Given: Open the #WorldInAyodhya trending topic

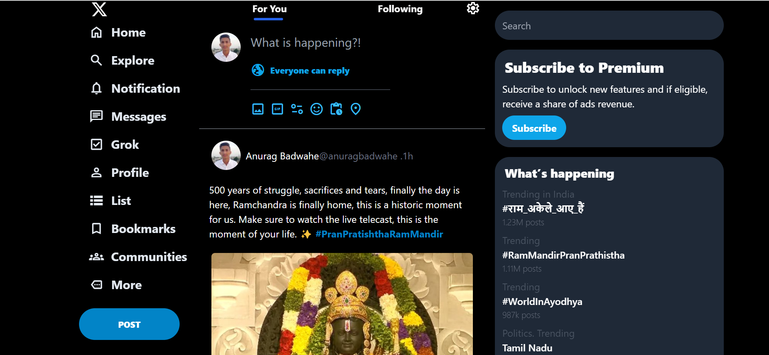Looking at the screenshot, I should [x=542, y=302].
